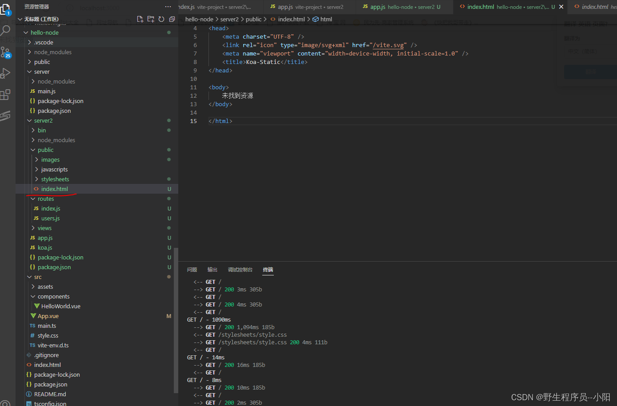Switch to the 调试控制台 debug console tab
This screenshot has width=617, height=406.
[240, 270]
